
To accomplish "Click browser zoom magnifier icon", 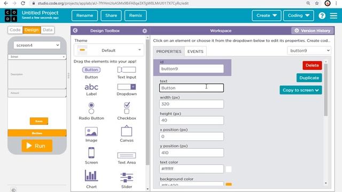I will click(x=308, y=3).
